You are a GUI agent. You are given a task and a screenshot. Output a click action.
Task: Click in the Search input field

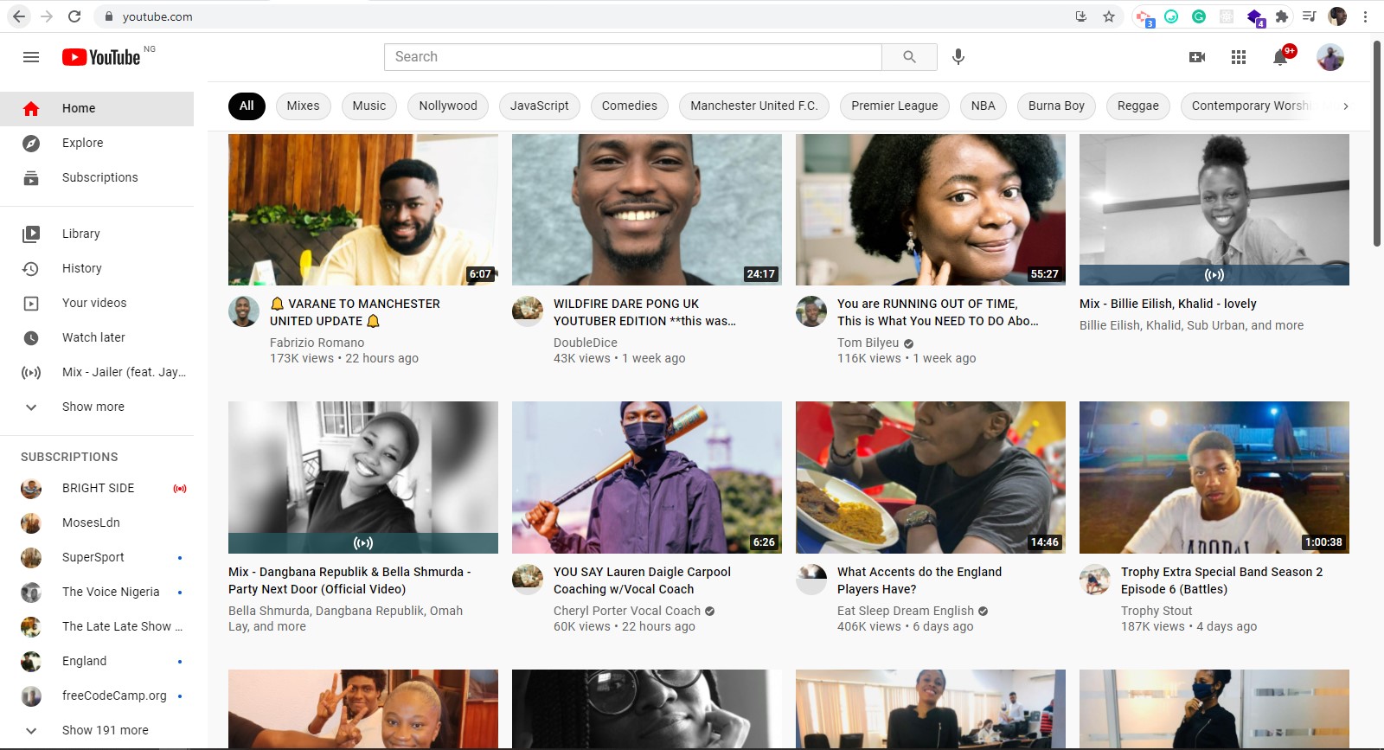tap(633, 57)
